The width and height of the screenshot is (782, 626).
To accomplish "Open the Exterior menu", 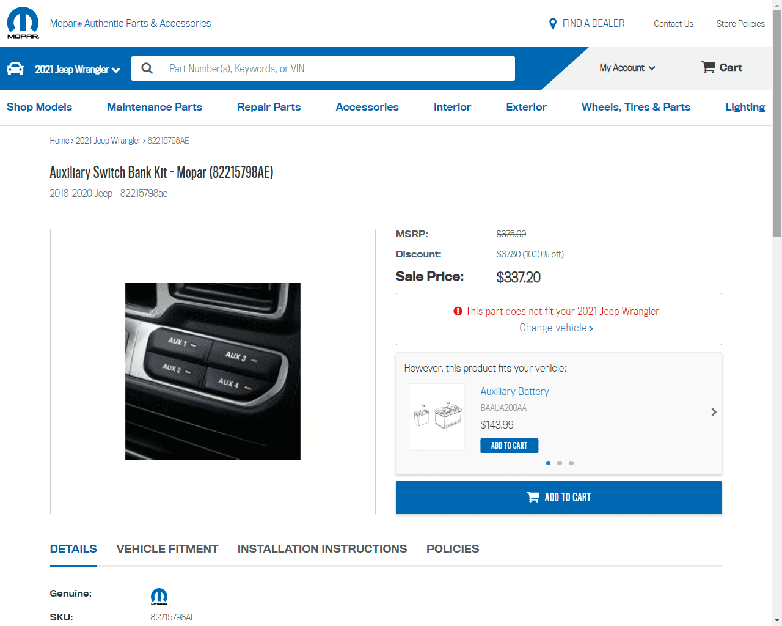I will (526, 107).
